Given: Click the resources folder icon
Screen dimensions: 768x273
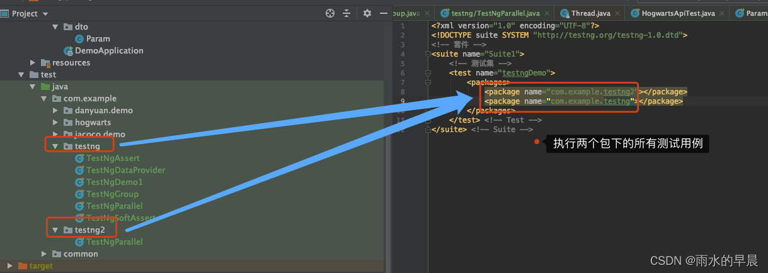Looking at the screenshot, I should click(45, 63).
